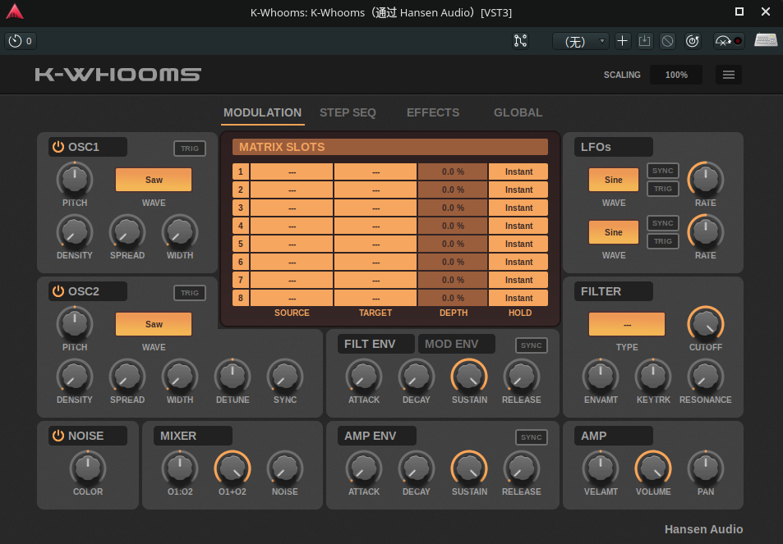The image size is (783, 544).
Task: Click the FILTER CUTOFF knob
Action: [706, 324]
